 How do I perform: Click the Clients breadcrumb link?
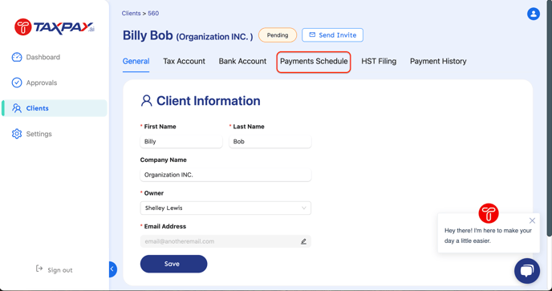(x=131, y=14)
